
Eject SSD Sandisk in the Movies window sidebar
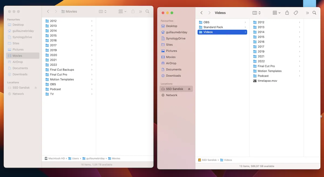point(36,88)
